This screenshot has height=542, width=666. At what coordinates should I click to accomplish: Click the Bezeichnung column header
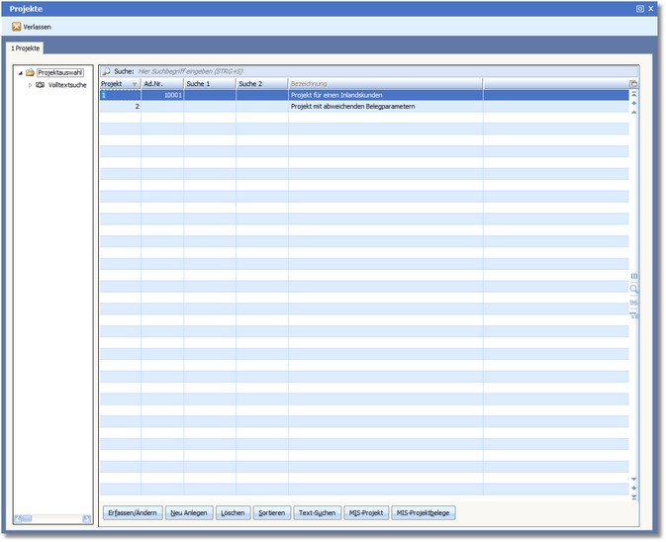coord(384,85)
